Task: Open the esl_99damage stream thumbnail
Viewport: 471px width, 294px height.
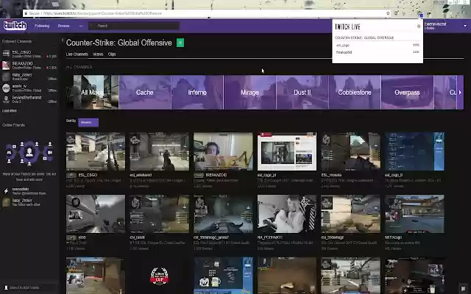Action: point(350,214)
